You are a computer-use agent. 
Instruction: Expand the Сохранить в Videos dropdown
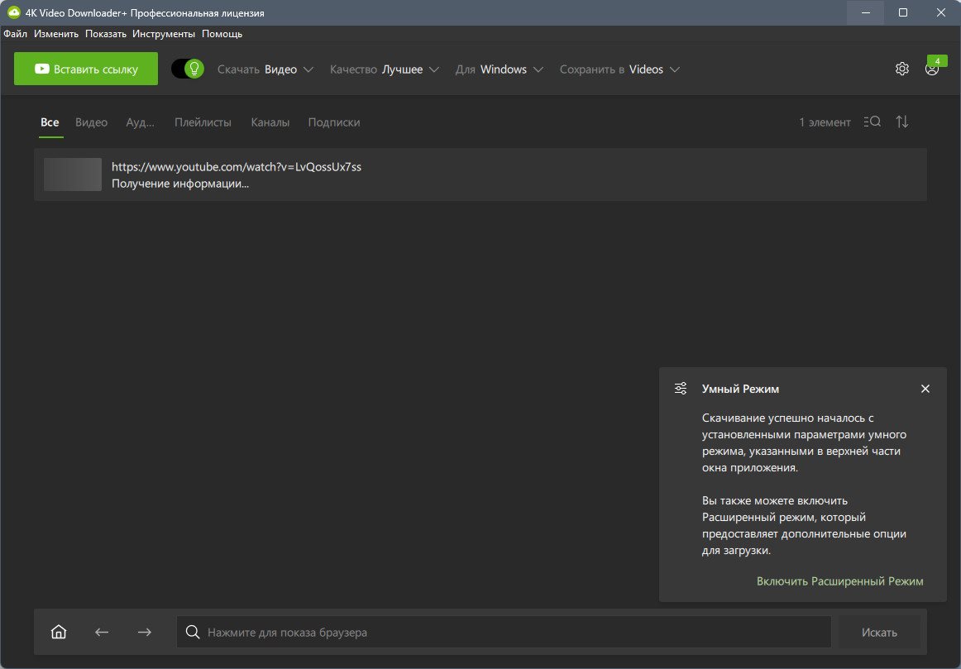pyautogui.click(x=619, y=69)
